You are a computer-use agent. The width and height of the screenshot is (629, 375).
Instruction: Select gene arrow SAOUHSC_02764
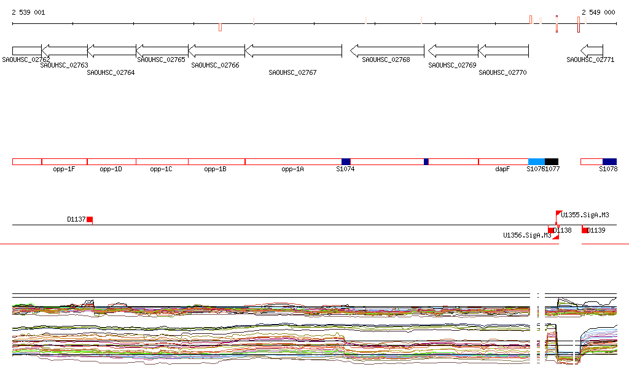tap(111, 50)
